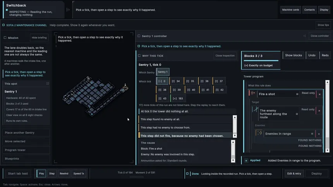Close the controller panel
Viewport: 333px width, 187px height.
319,36
